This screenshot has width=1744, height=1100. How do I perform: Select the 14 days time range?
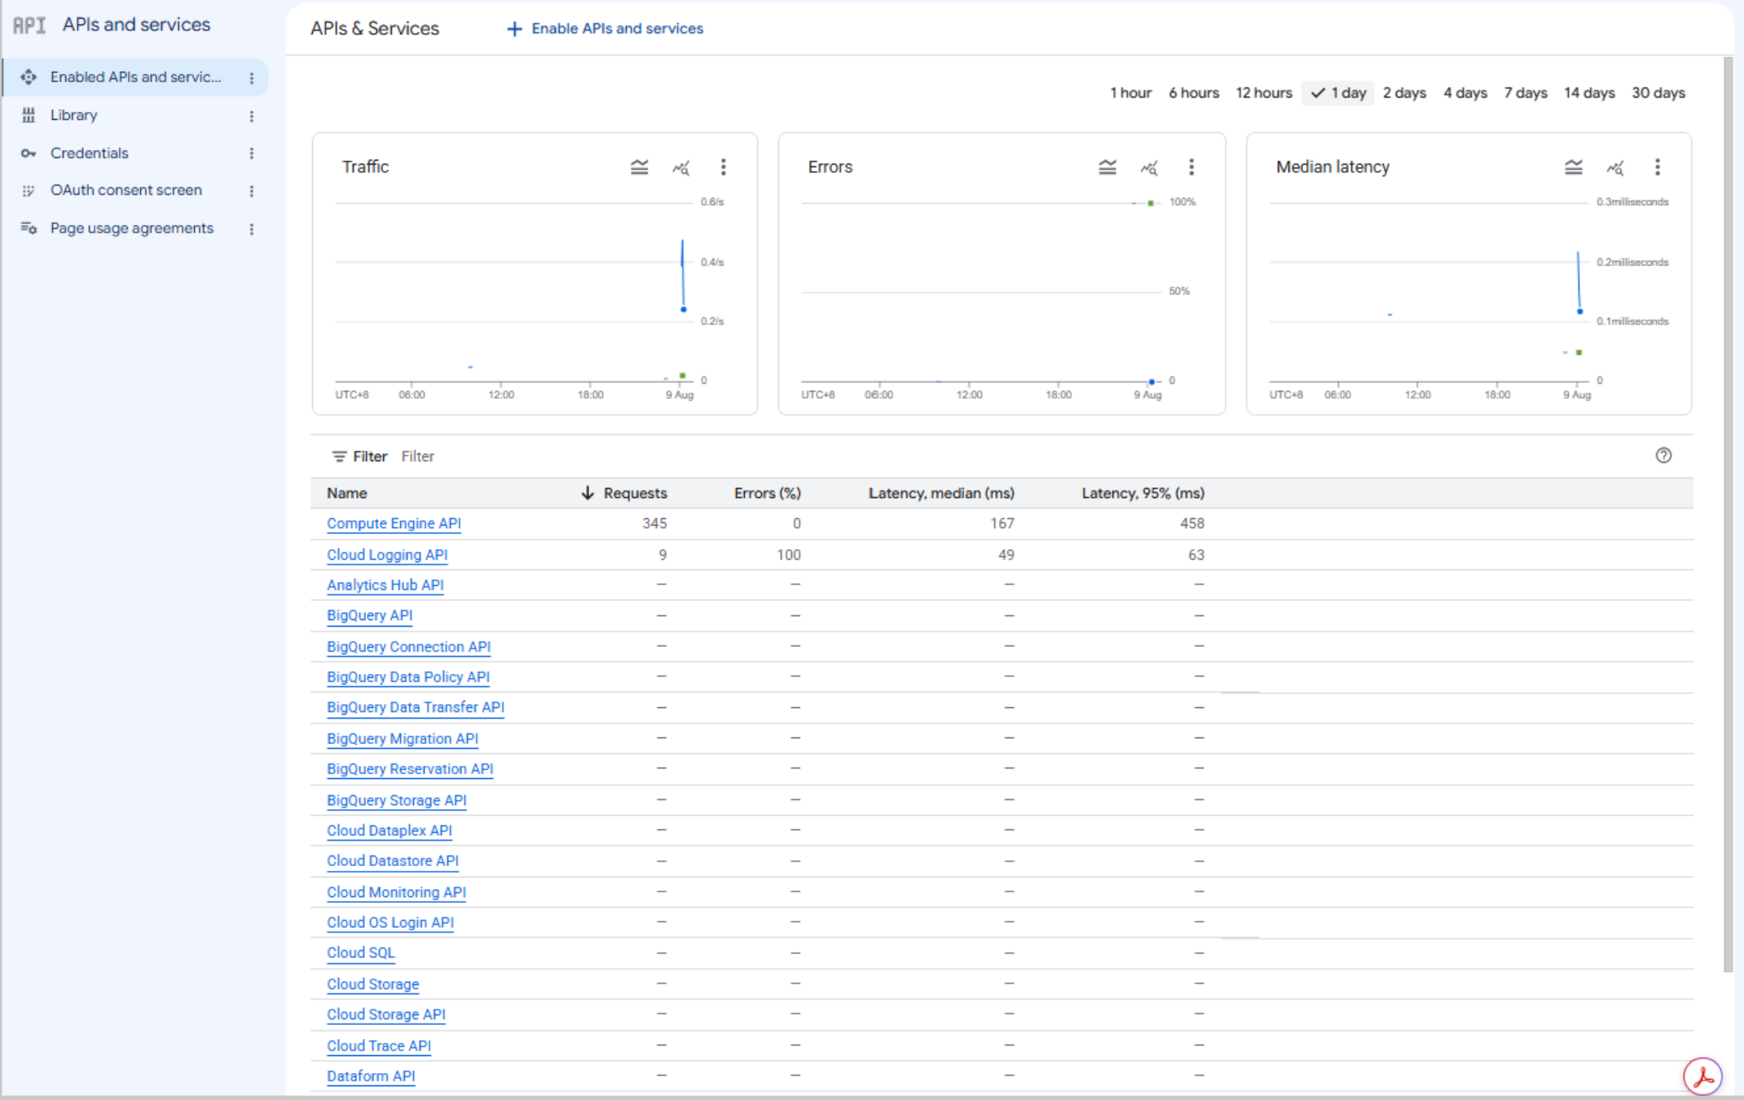(1589, 93)
